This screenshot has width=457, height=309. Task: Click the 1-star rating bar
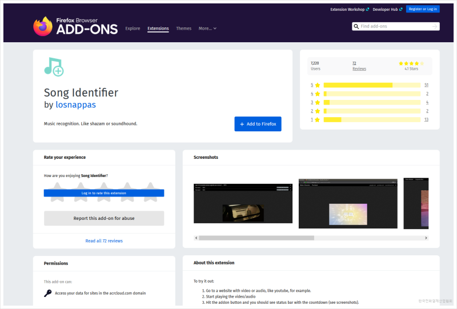click(x=372, y=119)
